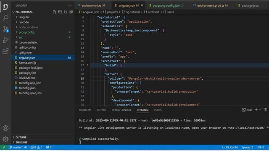Select the TERMINAL panel tab
The width and height of the screenshot is (269, 151).
point(143,110)
